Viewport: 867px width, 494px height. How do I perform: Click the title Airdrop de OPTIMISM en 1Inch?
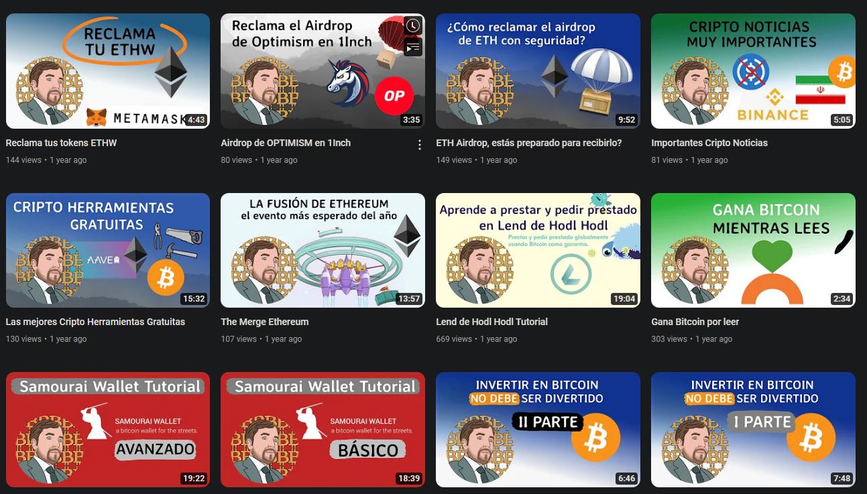[x=286, y=143]
